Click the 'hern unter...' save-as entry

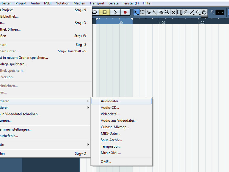tap(45, 51)
